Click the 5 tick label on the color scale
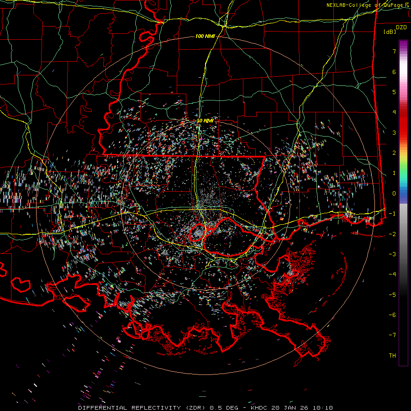 point(394,92)
